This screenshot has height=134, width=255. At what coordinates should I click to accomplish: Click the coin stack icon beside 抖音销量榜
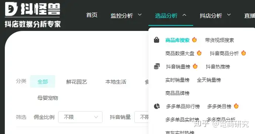(x=157, y=66)
